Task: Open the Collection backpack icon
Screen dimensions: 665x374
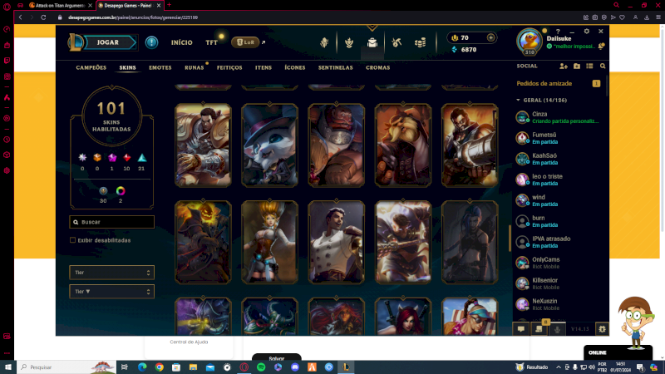Action: coord(372,42)
